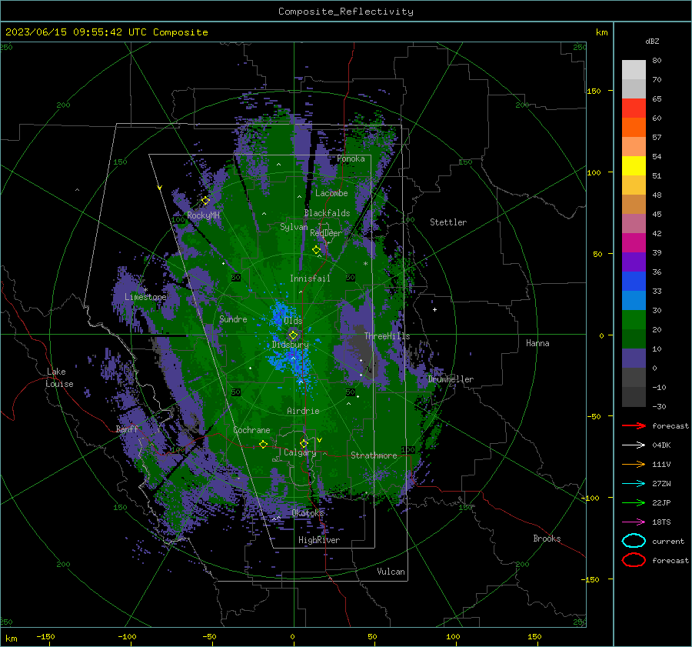Viewport: 692px width, 647px height.
Task: Click the magenta swatch in dBZ scale
Action: pos(634,242)
